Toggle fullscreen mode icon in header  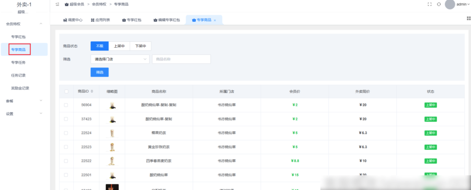click(430, 5)
